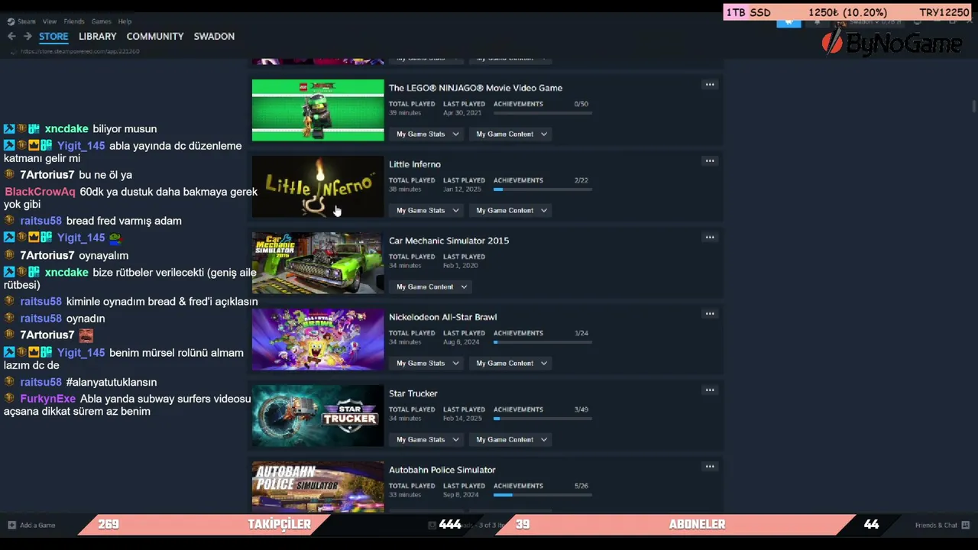This screenshot has height=550, width=978.
Task: Click the "1/24" achievements count
Action: coord(581,333)
